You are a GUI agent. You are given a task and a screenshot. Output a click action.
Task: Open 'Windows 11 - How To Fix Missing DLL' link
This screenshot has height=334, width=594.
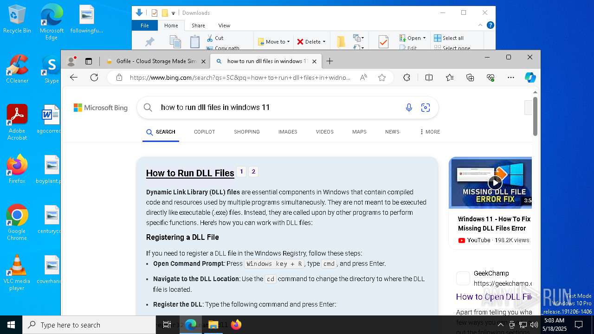coord(494,224)
